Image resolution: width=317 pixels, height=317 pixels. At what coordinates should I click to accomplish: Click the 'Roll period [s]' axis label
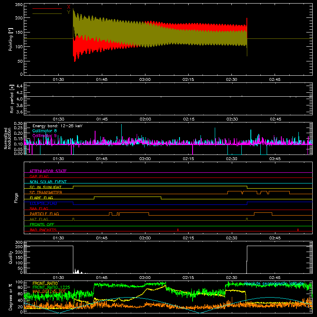(12, 99)
